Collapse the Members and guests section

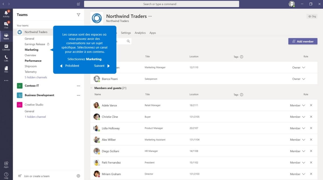coord(91,88)
